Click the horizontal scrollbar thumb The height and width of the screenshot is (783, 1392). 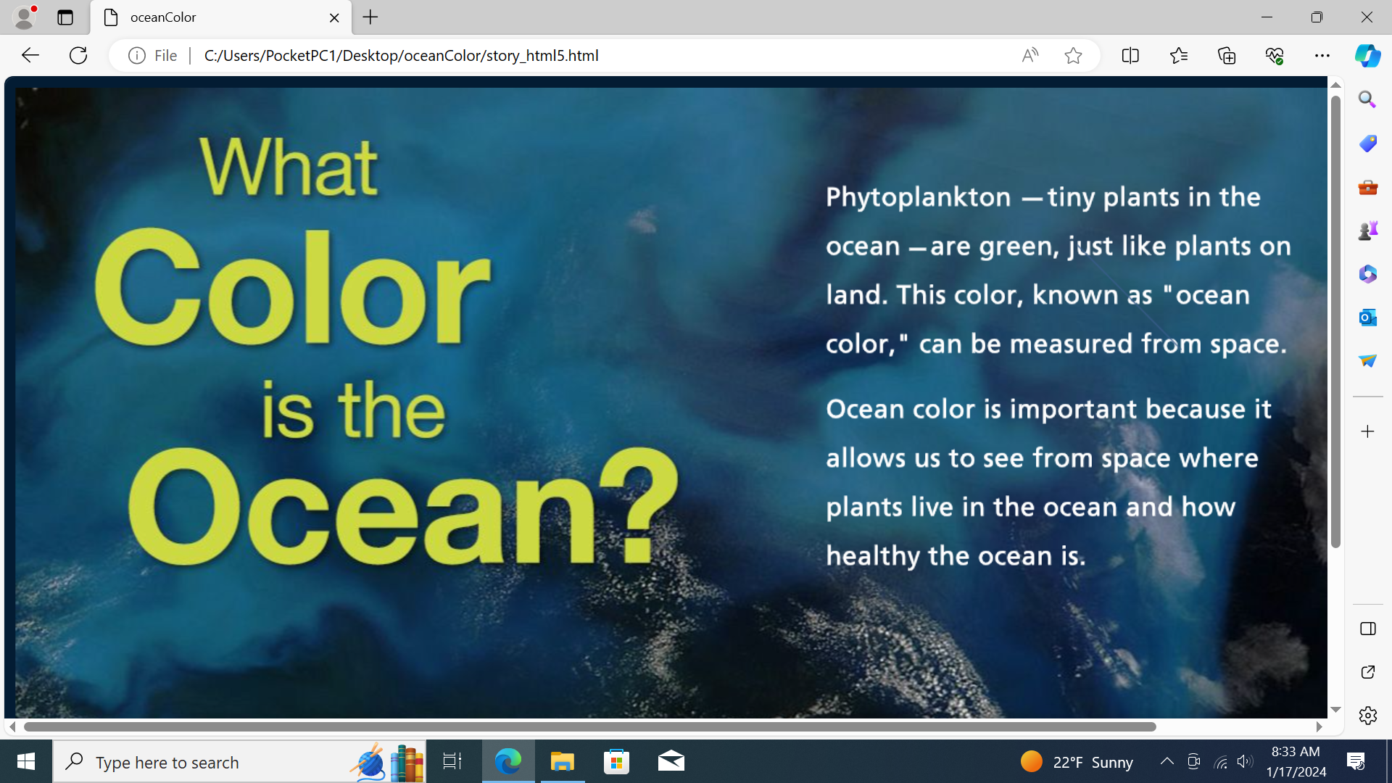pyautogui.click(x=589, y=726)
